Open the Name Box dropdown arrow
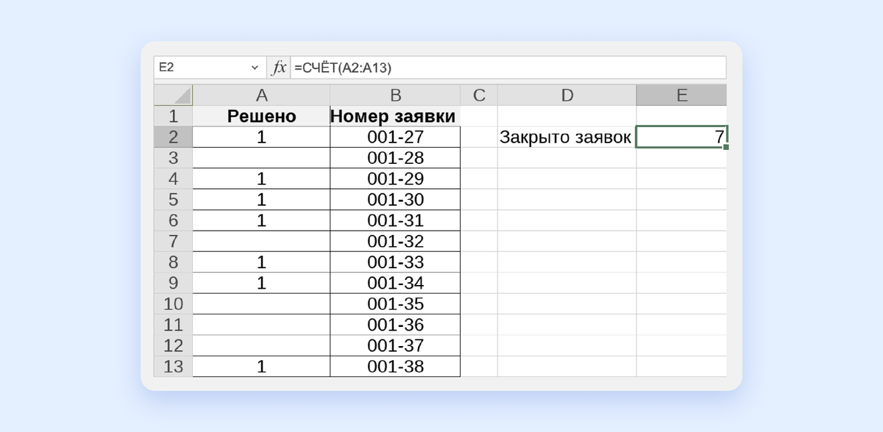 tap(255, 67)
